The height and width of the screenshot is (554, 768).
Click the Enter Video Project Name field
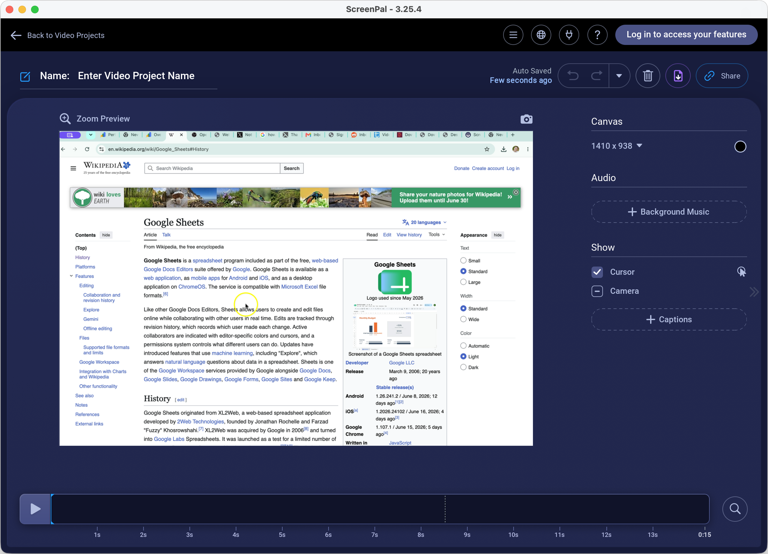[x=136, y=76]
